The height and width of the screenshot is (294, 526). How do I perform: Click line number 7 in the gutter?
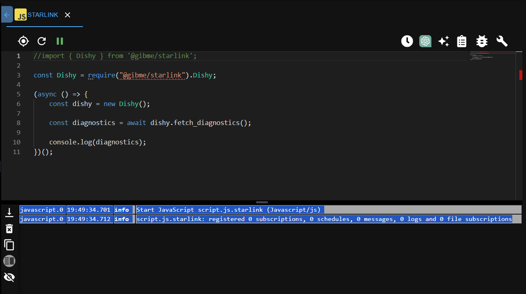(x=19, y=113)
